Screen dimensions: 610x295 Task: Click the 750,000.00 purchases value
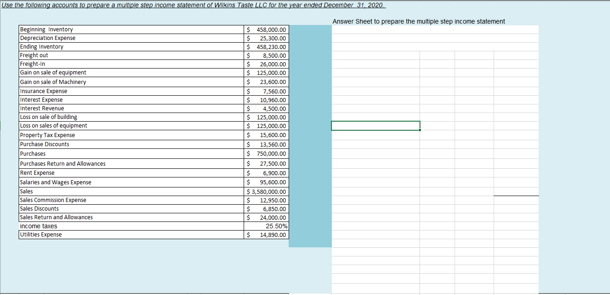point(267,154)
